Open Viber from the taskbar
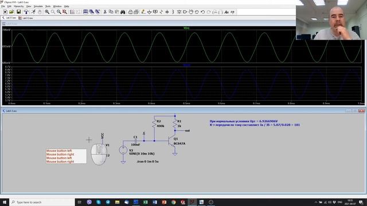 (x=89, y=202)
